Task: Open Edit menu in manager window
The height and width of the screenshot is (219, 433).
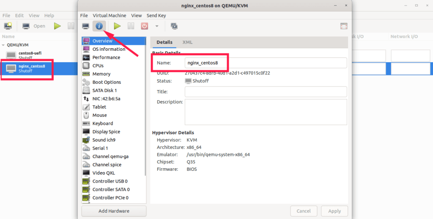Action: [x=19, y=16]
